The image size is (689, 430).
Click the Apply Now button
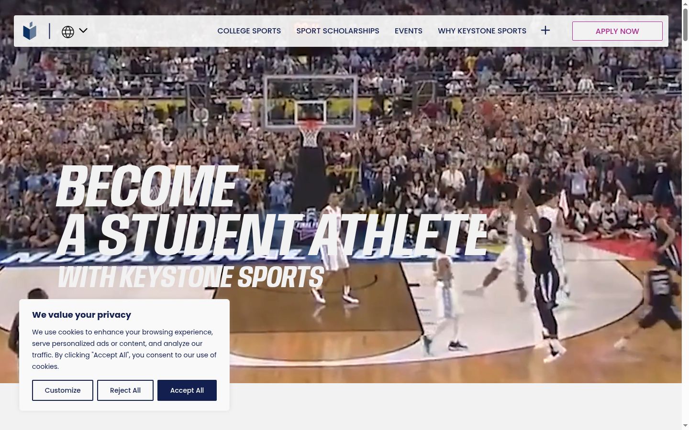click(617, 31)
